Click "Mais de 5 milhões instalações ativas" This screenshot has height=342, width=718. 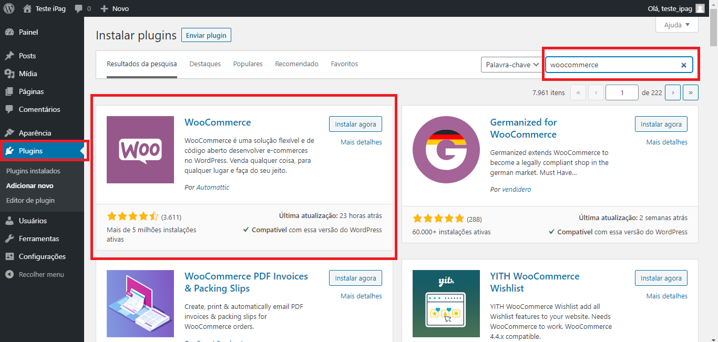(151, 235)
